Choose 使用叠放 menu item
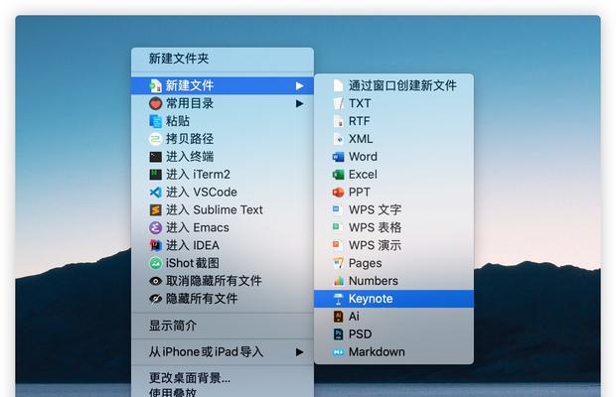 (223, 392)
